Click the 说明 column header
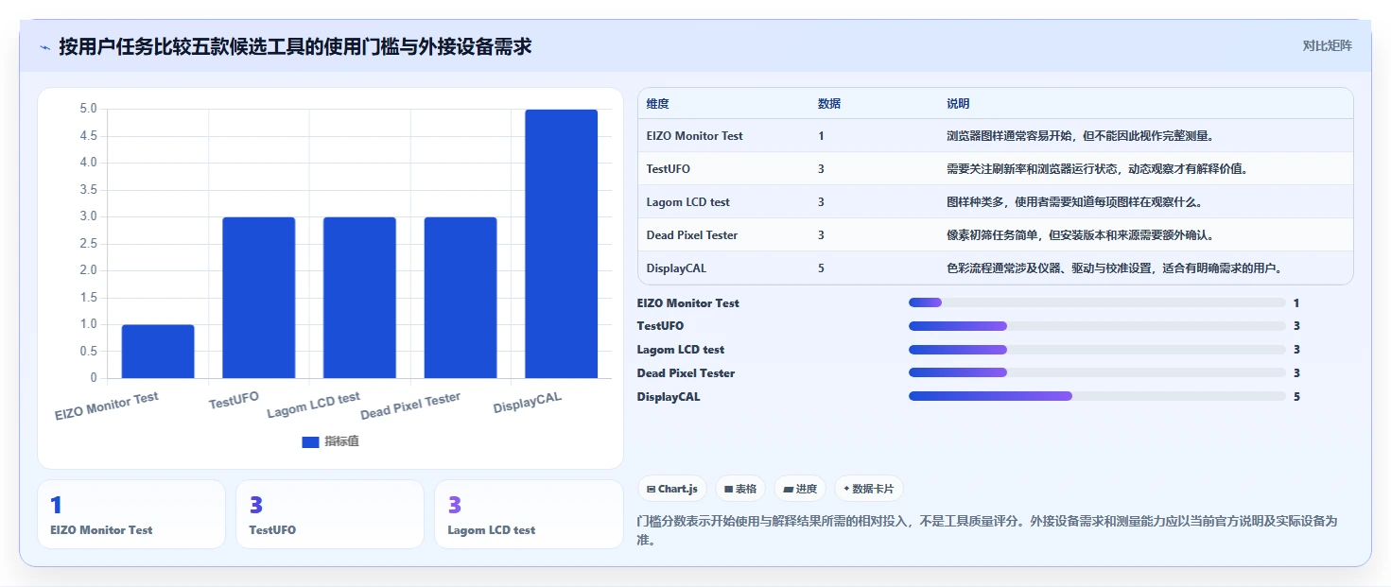Screen dimensions: 1391x587 [958, 103]
